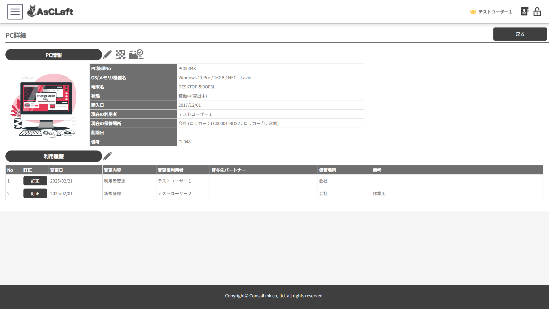Open the hamburger menu
The height and width of the screenshot is (309, 549).
point(15,12)
